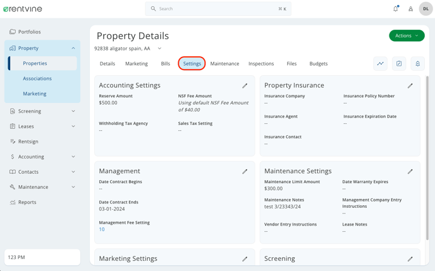Click the Leases sidebar icon

(13, 126)
